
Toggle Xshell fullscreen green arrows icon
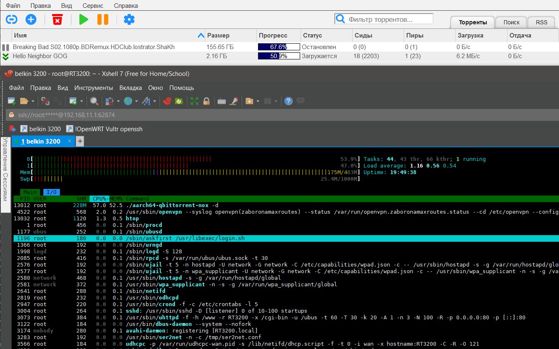pyautogui.click(x=194, y=101)
